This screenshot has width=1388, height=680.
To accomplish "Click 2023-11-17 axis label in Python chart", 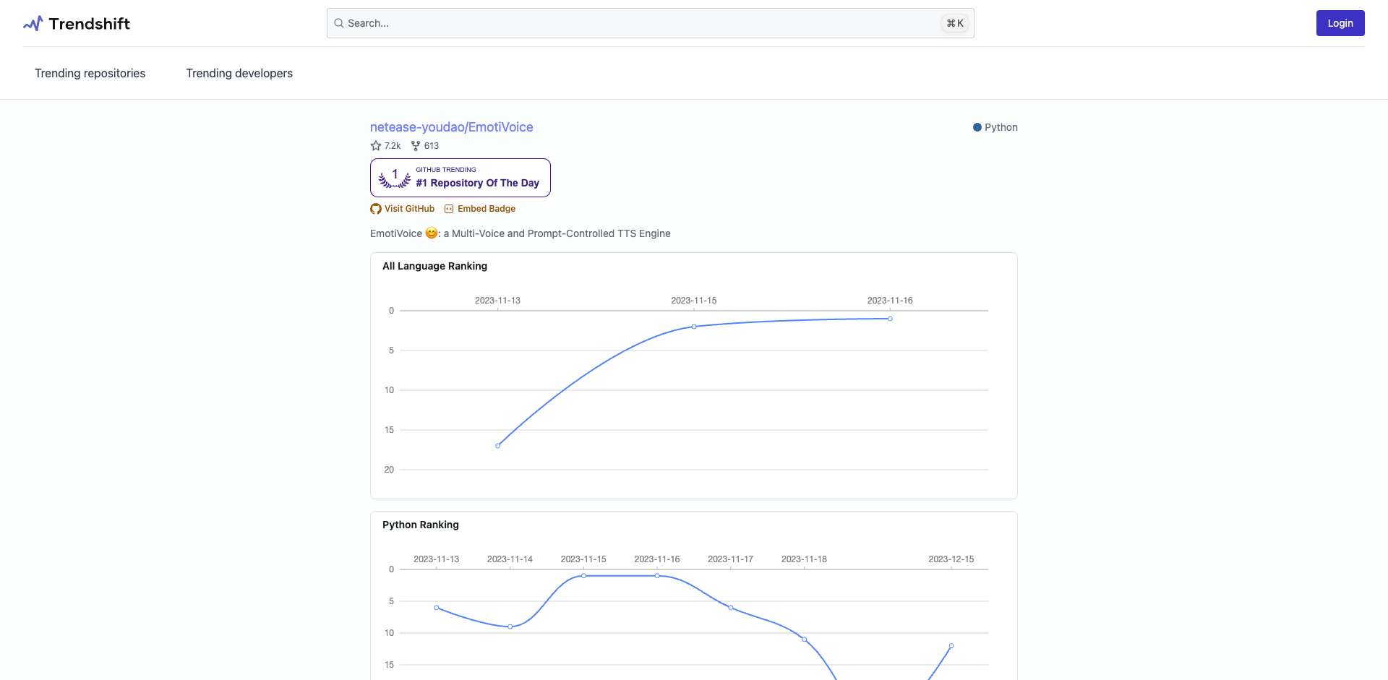I will coord(730,559).
